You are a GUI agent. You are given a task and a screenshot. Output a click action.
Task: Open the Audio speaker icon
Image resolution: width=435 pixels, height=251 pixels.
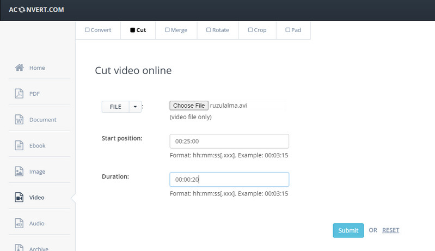pyautogui.click(x=19, y=223)
